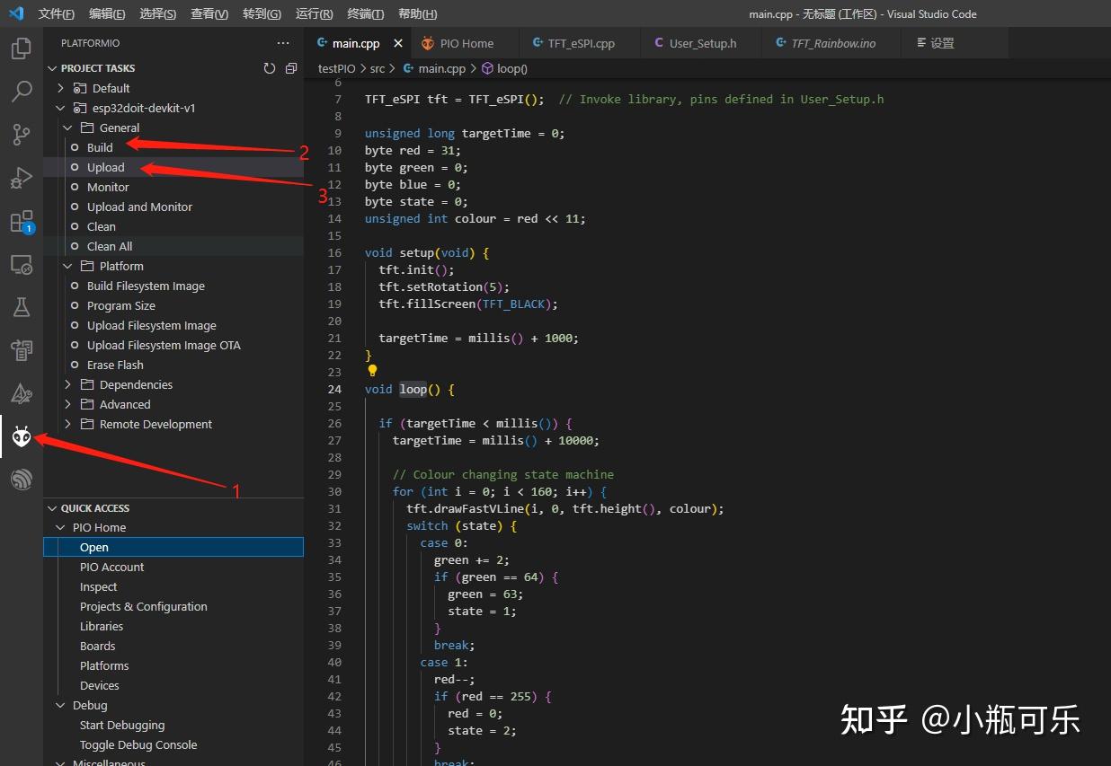Click Start Debugging in the Debug section
The width and height of the screenshot is (1111, 766).
pos(122,725)
